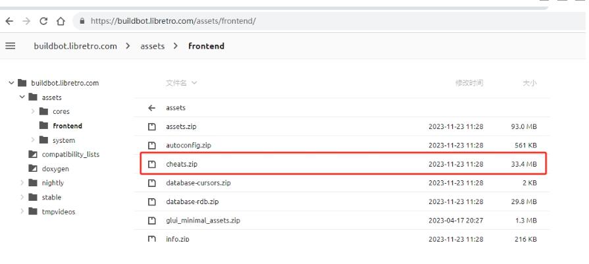Click the file icon for database-cursors.zip

[152, 183]
